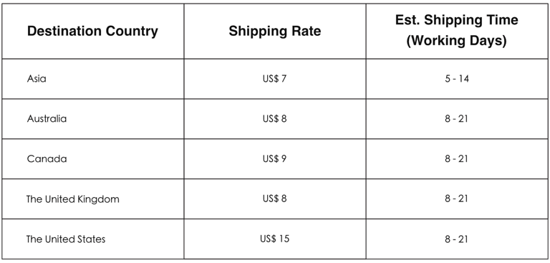Click the 5 - 14 shipping time for Asia
Image resolution: width=550 pixels, height=263 pixels.
pos(457,79)
